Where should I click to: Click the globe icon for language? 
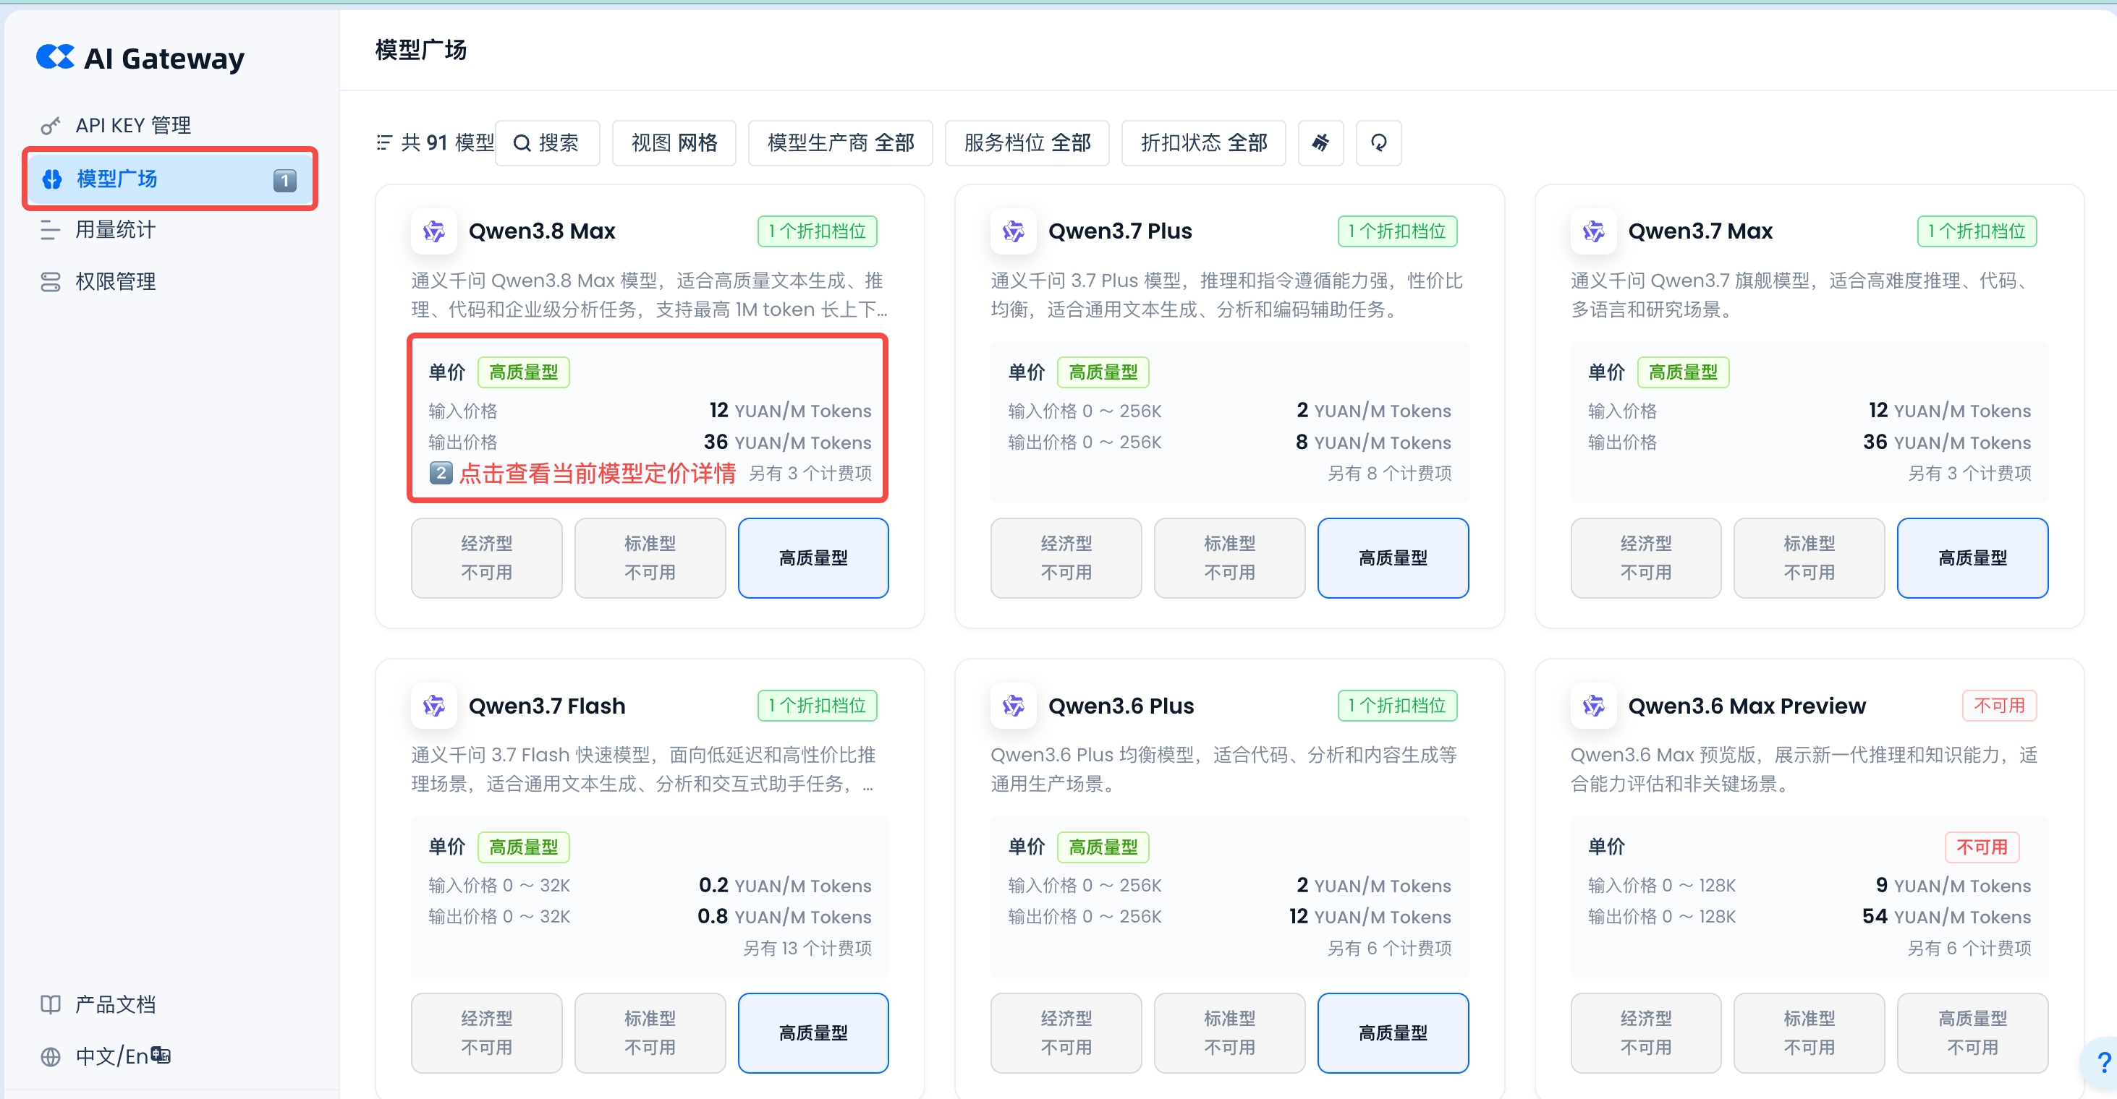pos(50,1056)
